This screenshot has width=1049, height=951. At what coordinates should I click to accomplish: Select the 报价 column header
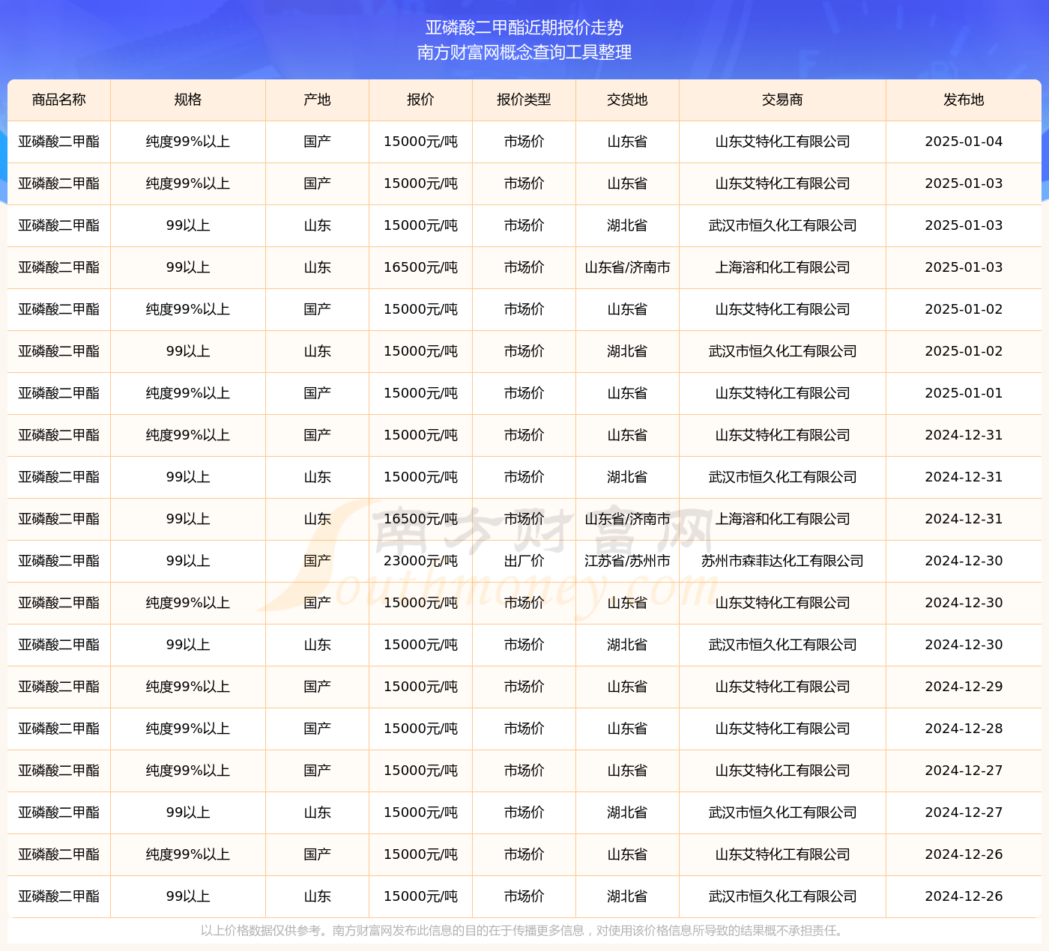coord(421,100)
